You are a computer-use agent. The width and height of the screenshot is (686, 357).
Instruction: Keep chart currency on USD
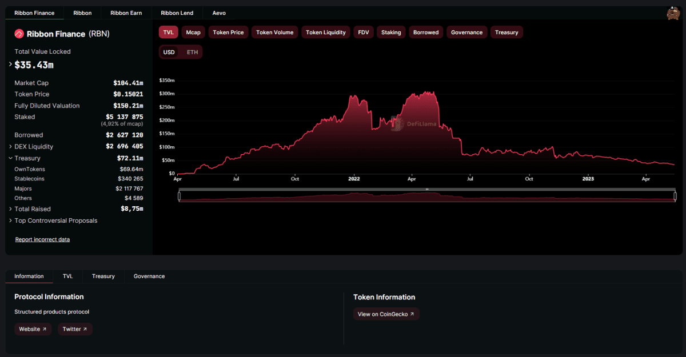(x=169, y=51)
